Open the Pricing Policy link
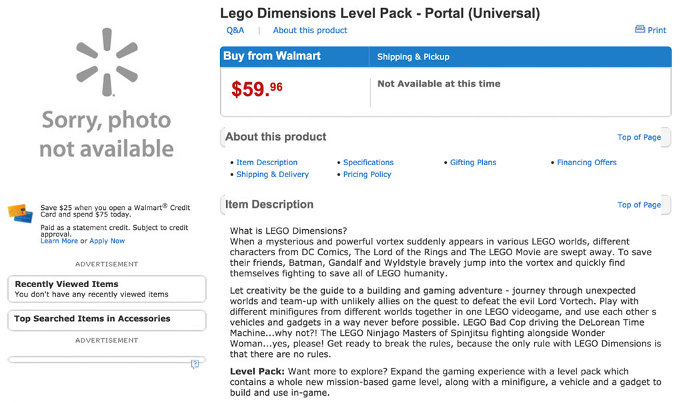The height and width of the screenshot is (403, 683). coord(367,175)
